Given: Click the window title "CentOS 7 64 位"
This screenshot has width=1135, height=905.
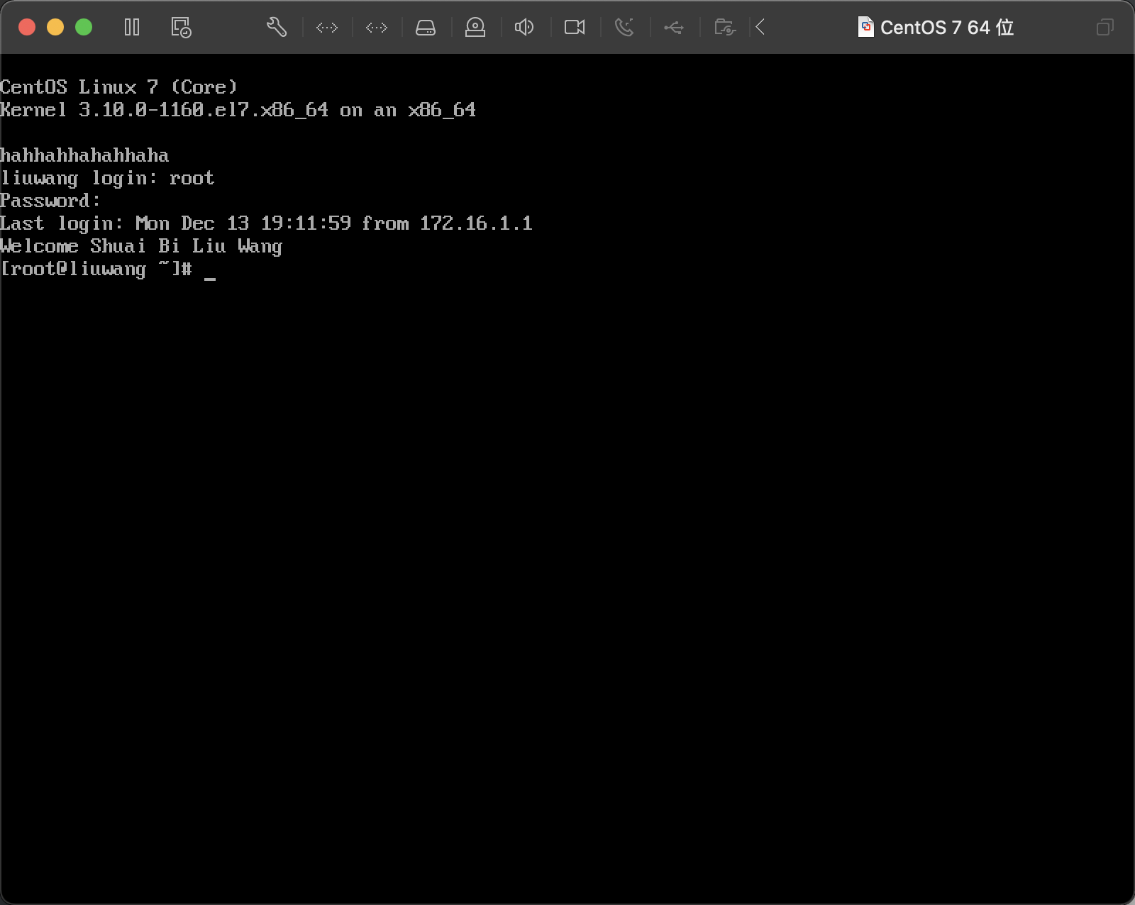Looking at the screenshot, I should (x=947, y=28).
